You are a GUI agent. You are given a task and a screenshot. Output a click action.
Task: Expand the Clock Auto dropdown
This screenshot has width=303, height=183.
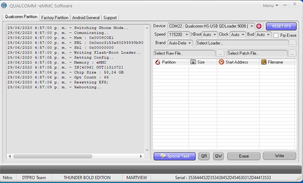(238, 35)
